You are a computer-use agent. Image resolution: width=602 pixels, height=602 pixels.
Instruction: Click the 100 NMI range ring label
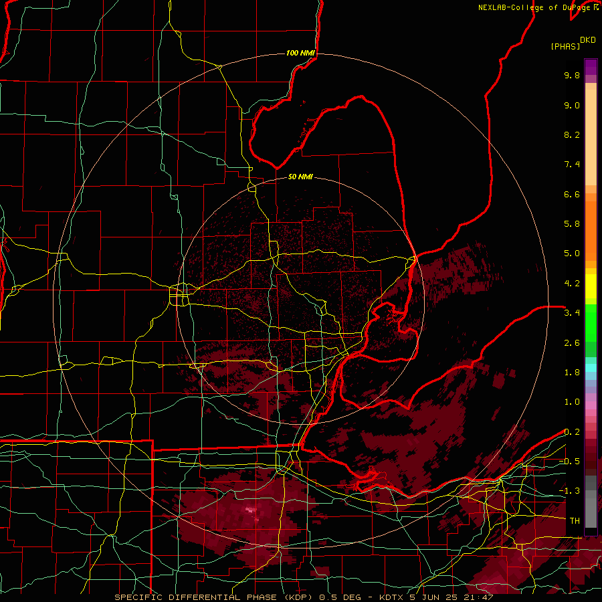(x=300, y=53)
